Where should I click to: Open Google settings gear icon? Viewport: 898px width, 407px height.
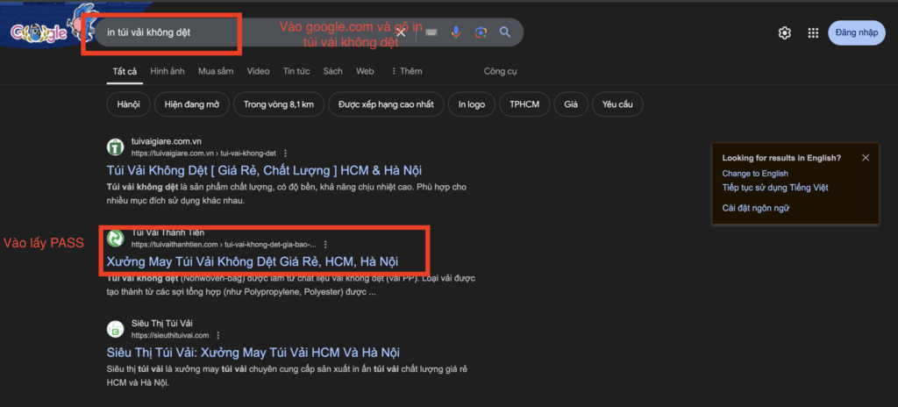(x=785, y=33)
